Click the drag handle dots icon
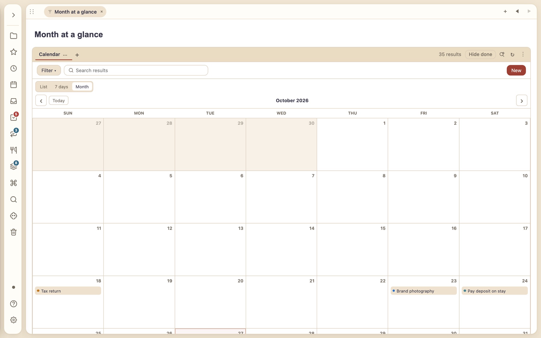Viewport: 541px width, 338px height. [x=32, y=12]
